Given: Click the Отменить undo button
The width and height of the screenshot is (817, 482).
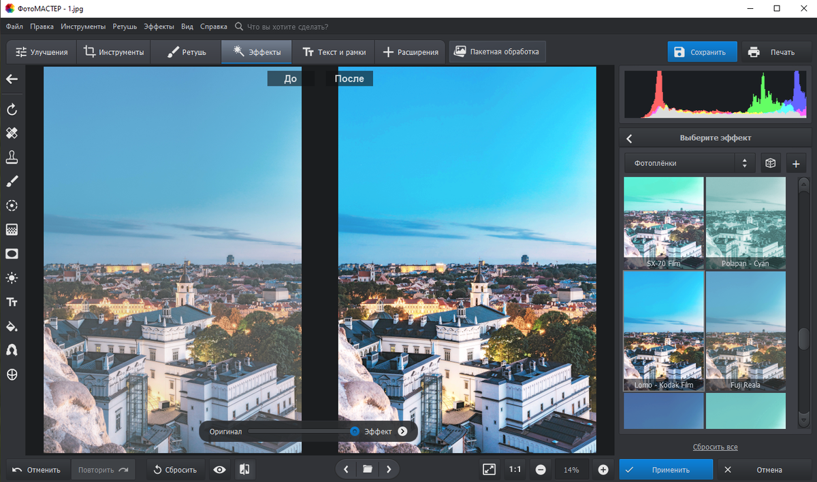Looking at the screenshot, I should pyautogui.click(x=37, y=470).
